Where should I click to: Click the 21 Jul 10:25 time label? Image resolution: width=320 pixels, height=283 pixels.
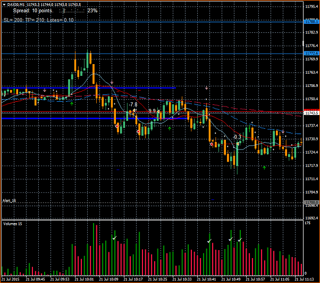point(157,279)
